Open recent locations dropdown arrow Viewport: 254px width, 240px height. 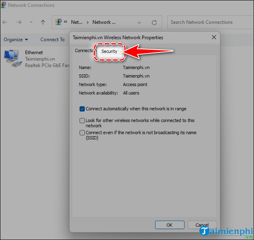click(x=31, y=22)
